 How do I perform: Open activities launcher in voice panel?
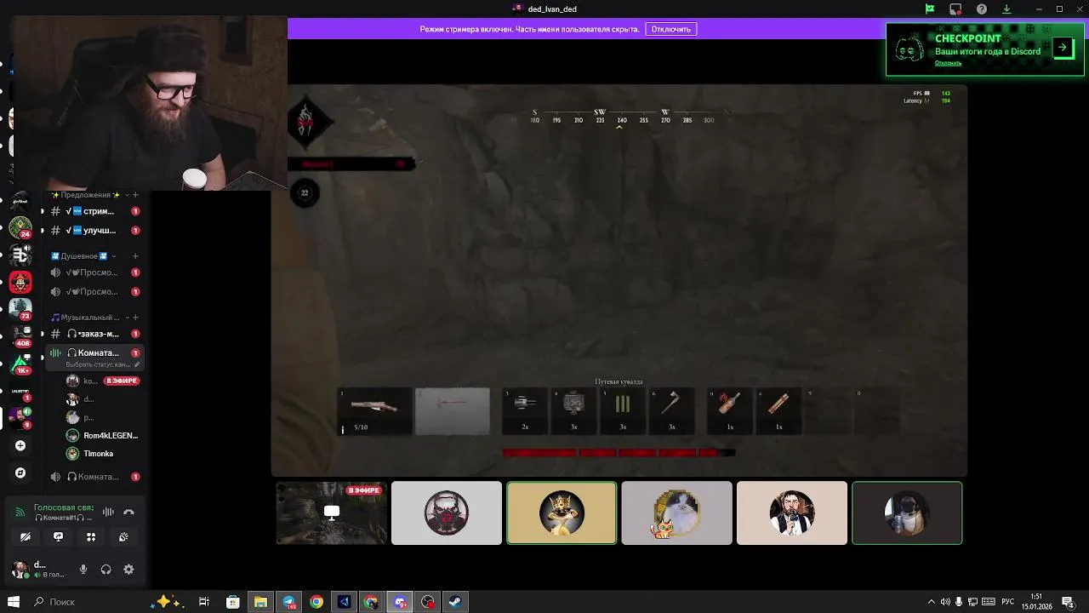[x=91, y=536]
